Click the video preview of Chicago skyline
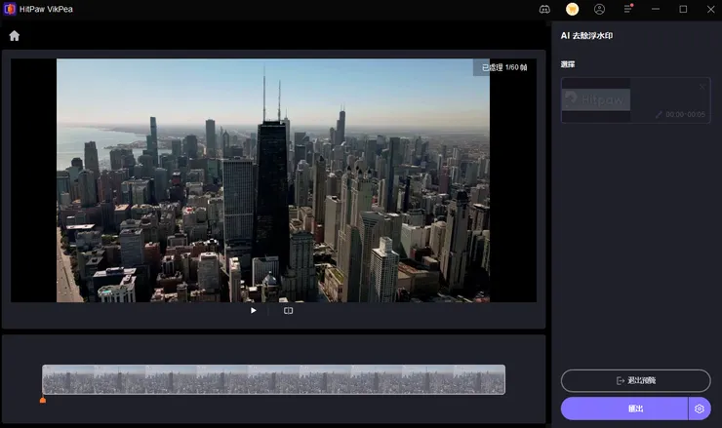Screen dimensions: 722x428 point(272,180)
